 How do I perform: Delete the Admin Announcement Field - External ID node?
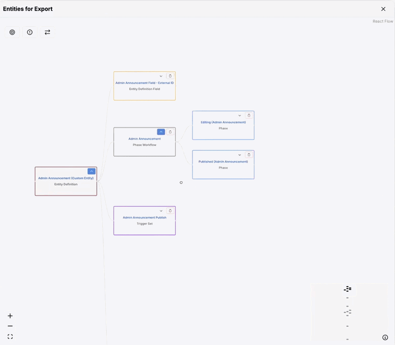[170, 76]
